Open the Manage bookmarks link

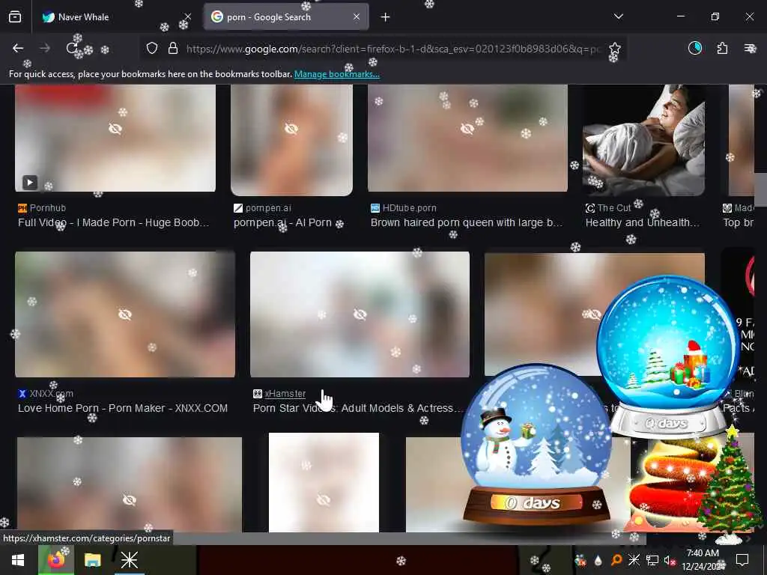337,74
